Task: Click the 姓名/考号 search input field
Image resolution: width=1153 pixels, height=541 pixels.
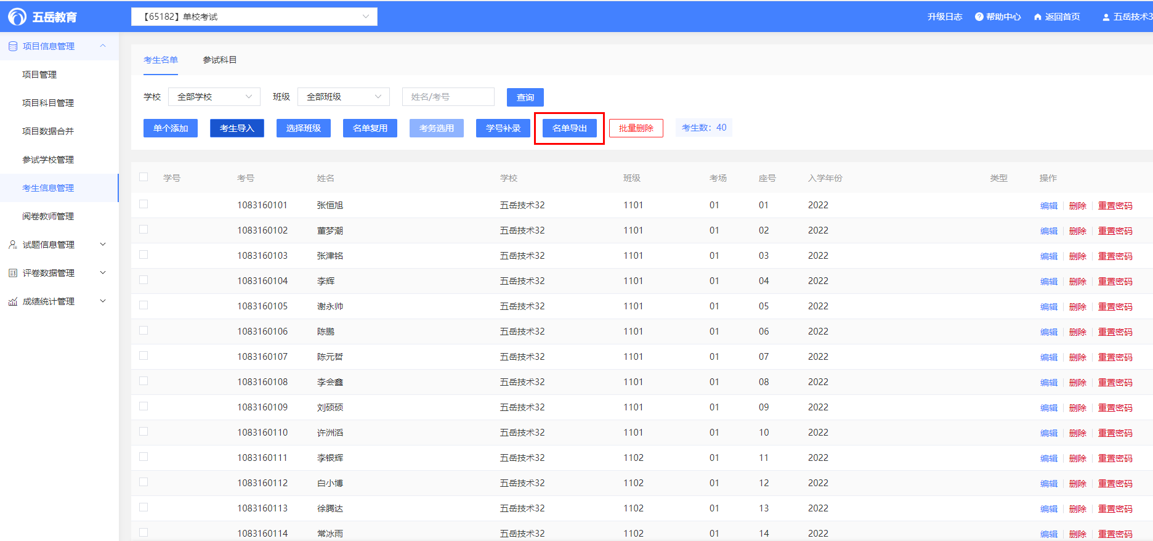Action: click(x=448, y=97)
